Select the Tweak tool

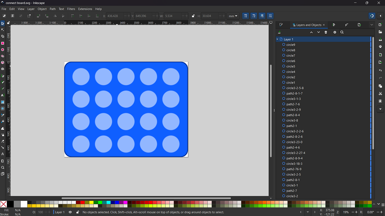point(2,128)
